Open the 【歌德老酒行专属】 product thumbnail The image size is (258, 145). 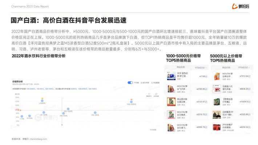click(x=217, y=102)
